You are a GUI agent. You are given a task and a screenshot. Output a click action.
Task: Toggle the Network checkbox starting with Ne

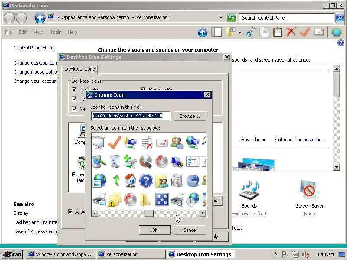click(74, 109)
